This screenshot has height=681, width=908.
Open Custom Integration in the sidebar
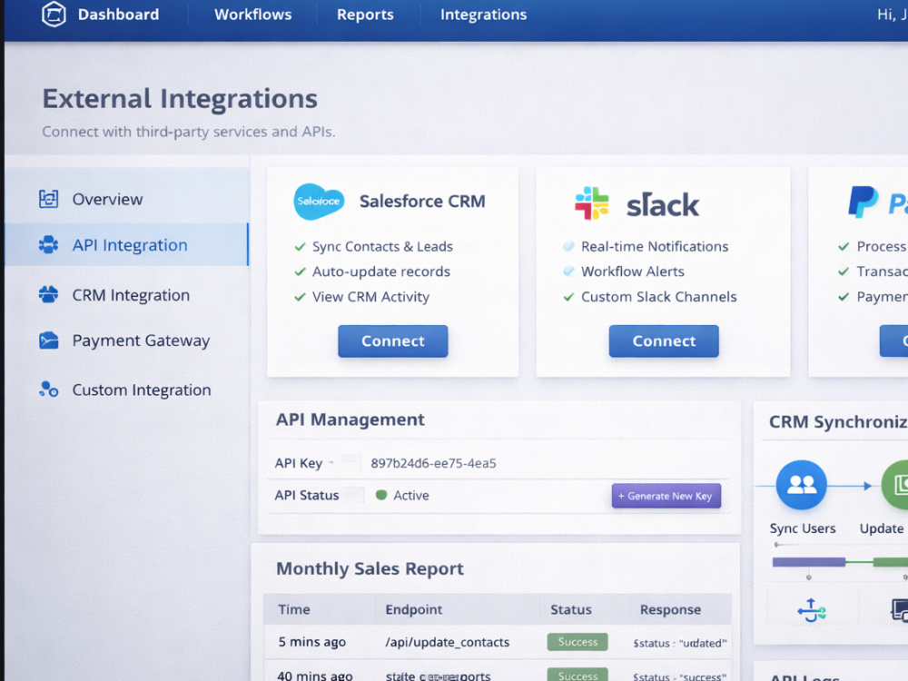click(x=142, y=390)
